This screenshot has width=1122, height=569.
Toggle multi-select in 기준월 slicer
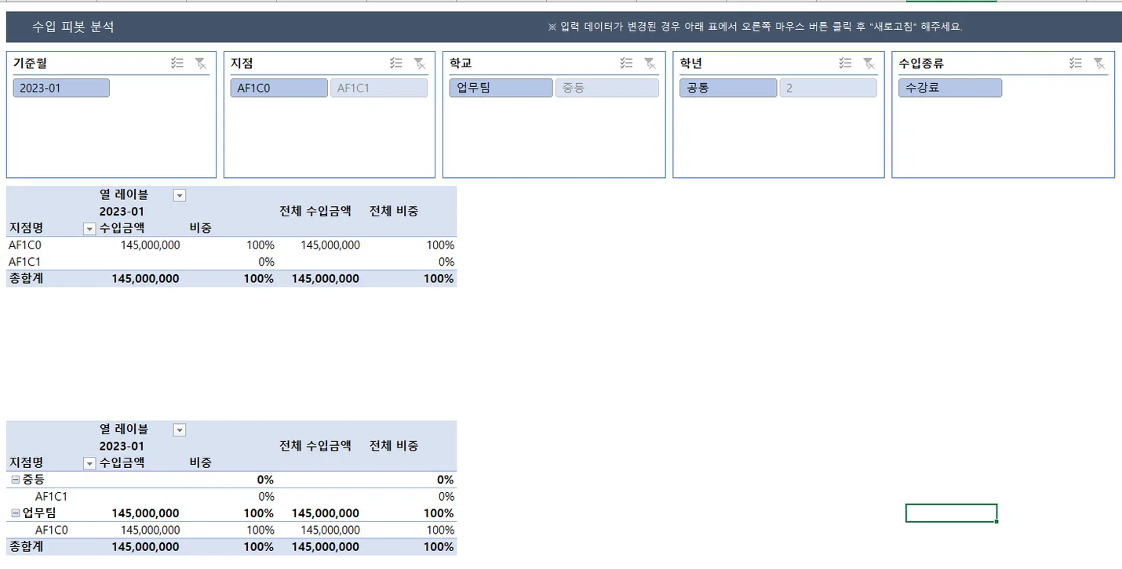click(177, 63)
